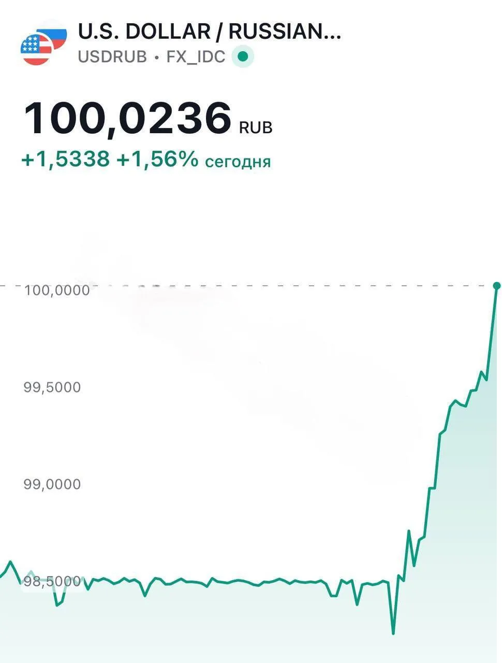Click the green market status dot
The width and height of the screenshot is (502, 663).
(243, 56)
